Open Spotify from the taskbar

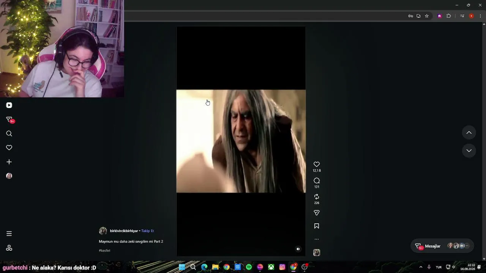(249, 267)
